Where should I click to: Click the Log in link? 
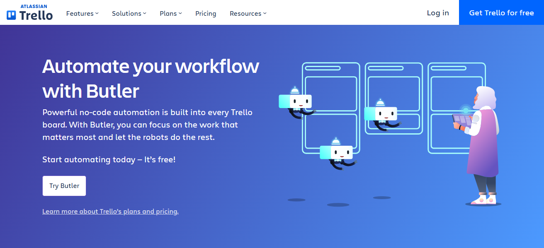pyautogui.click(x=438, y=13)
